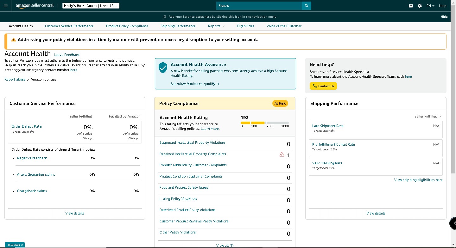Open the EN language dropdown

(430, 6)
